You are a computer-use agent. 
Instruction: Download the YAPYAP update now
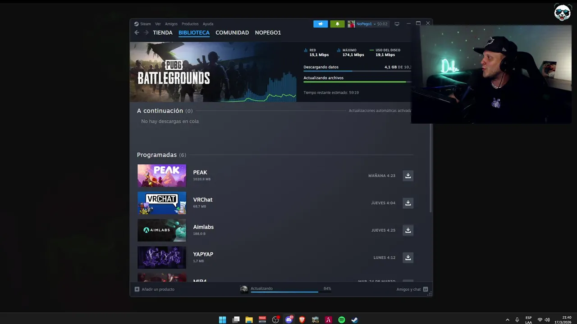(x=408, y=257)
